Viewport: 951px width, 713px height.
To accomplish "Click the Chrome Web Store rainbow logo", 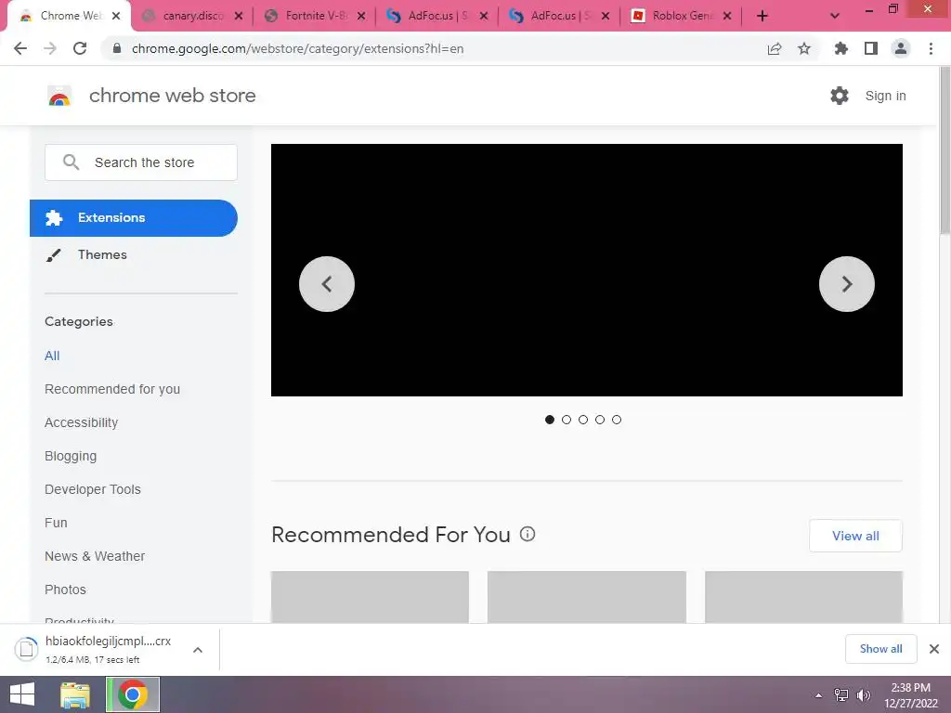I will coord(59,96).
